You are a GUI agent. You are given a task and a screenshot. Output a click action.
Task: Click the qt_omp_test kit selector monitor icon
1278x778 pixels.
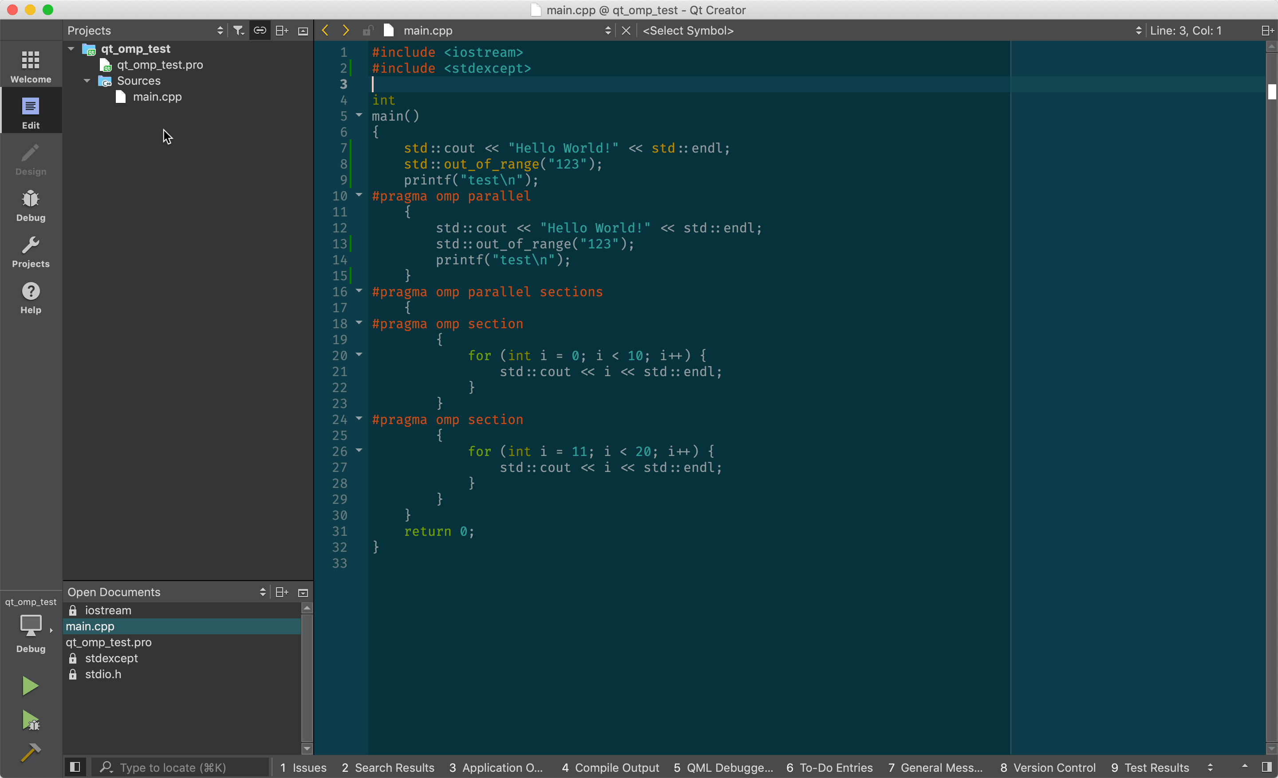click(x=31, y=625)
